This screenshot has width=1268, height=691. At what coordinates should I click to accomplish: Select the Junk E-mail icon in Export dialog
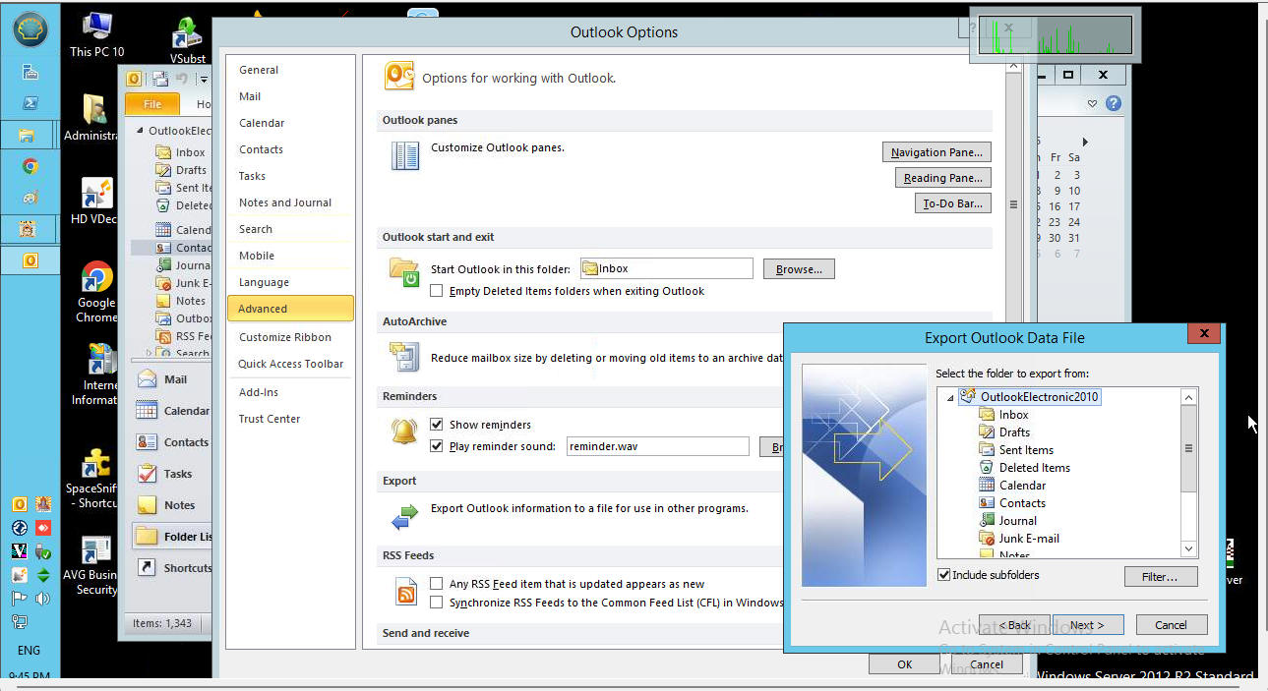pos(987,539)
